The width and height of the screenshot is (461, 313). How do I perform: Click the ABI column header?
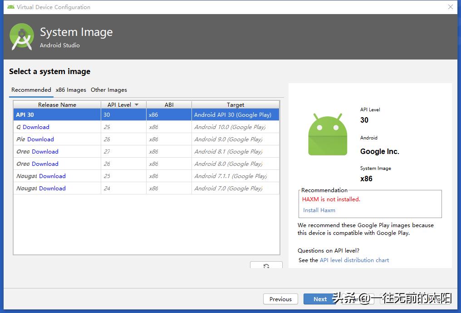tap(169, 104)
